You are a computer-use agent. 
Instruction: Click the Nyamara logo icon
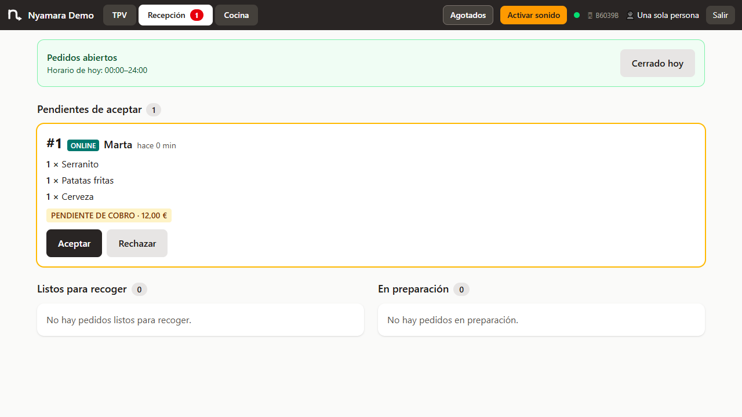[x=15, y=15]
